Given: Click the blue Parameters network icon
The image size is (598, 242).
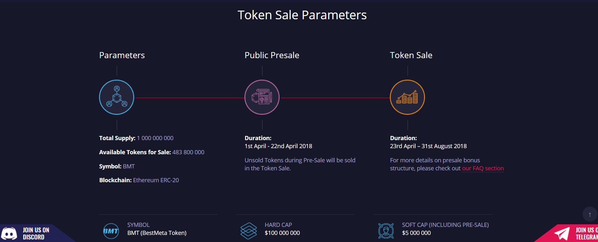Looking at the screenshot, I should [116, 97].
